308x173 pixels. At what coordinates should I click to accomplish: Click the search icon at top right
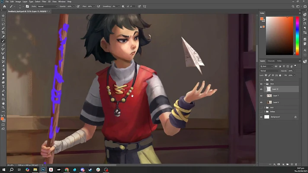point(293,6)
